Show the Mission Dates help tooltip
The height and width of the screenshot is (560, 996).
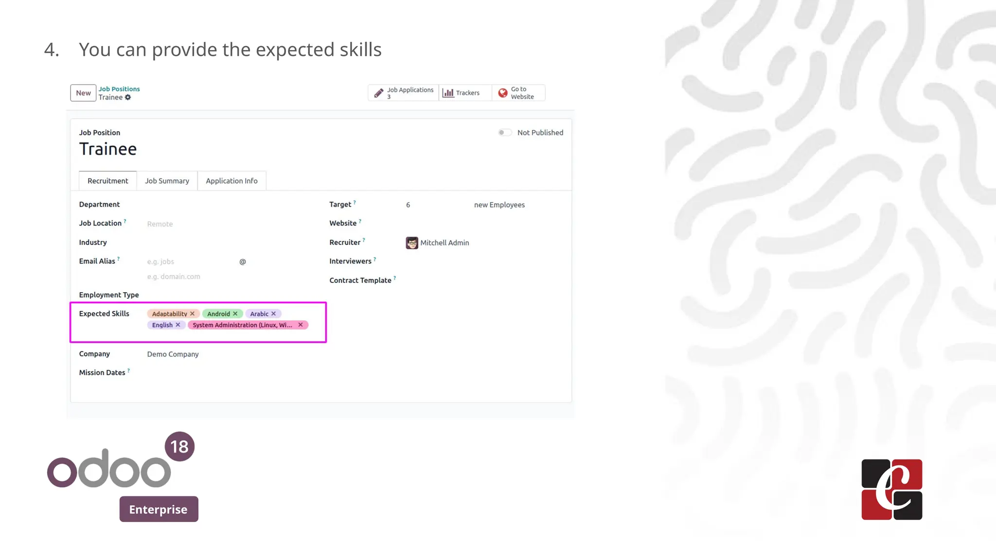tap(128, 370)
